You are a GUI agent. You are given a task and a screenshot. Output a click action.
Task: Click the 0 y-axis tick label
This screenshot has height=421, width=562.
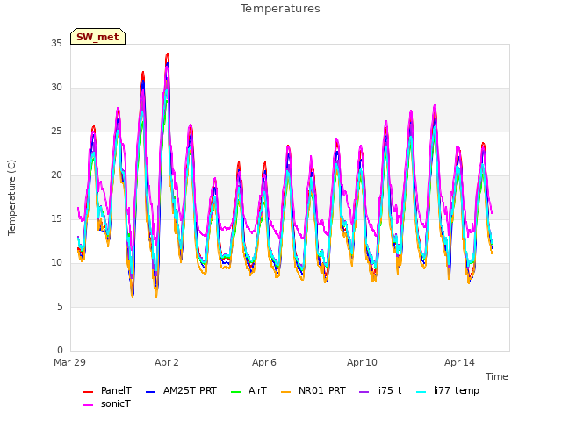click(x=60, y=351)
